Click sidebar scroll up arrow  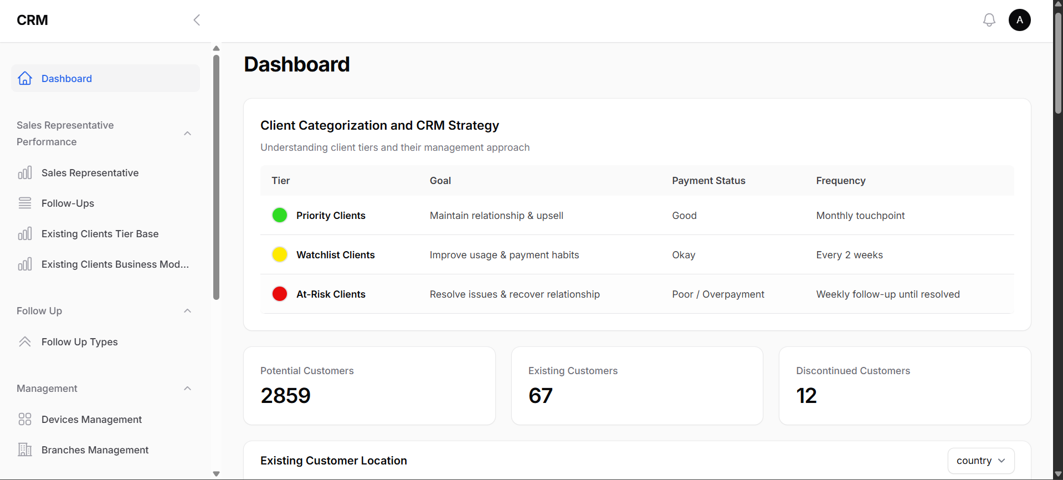pos(216,48)
